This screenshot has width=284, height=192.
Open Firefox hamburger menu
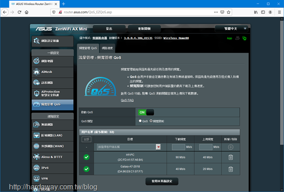(279, 12)
